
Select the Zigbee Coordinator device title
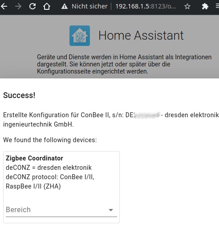(34, 158)
